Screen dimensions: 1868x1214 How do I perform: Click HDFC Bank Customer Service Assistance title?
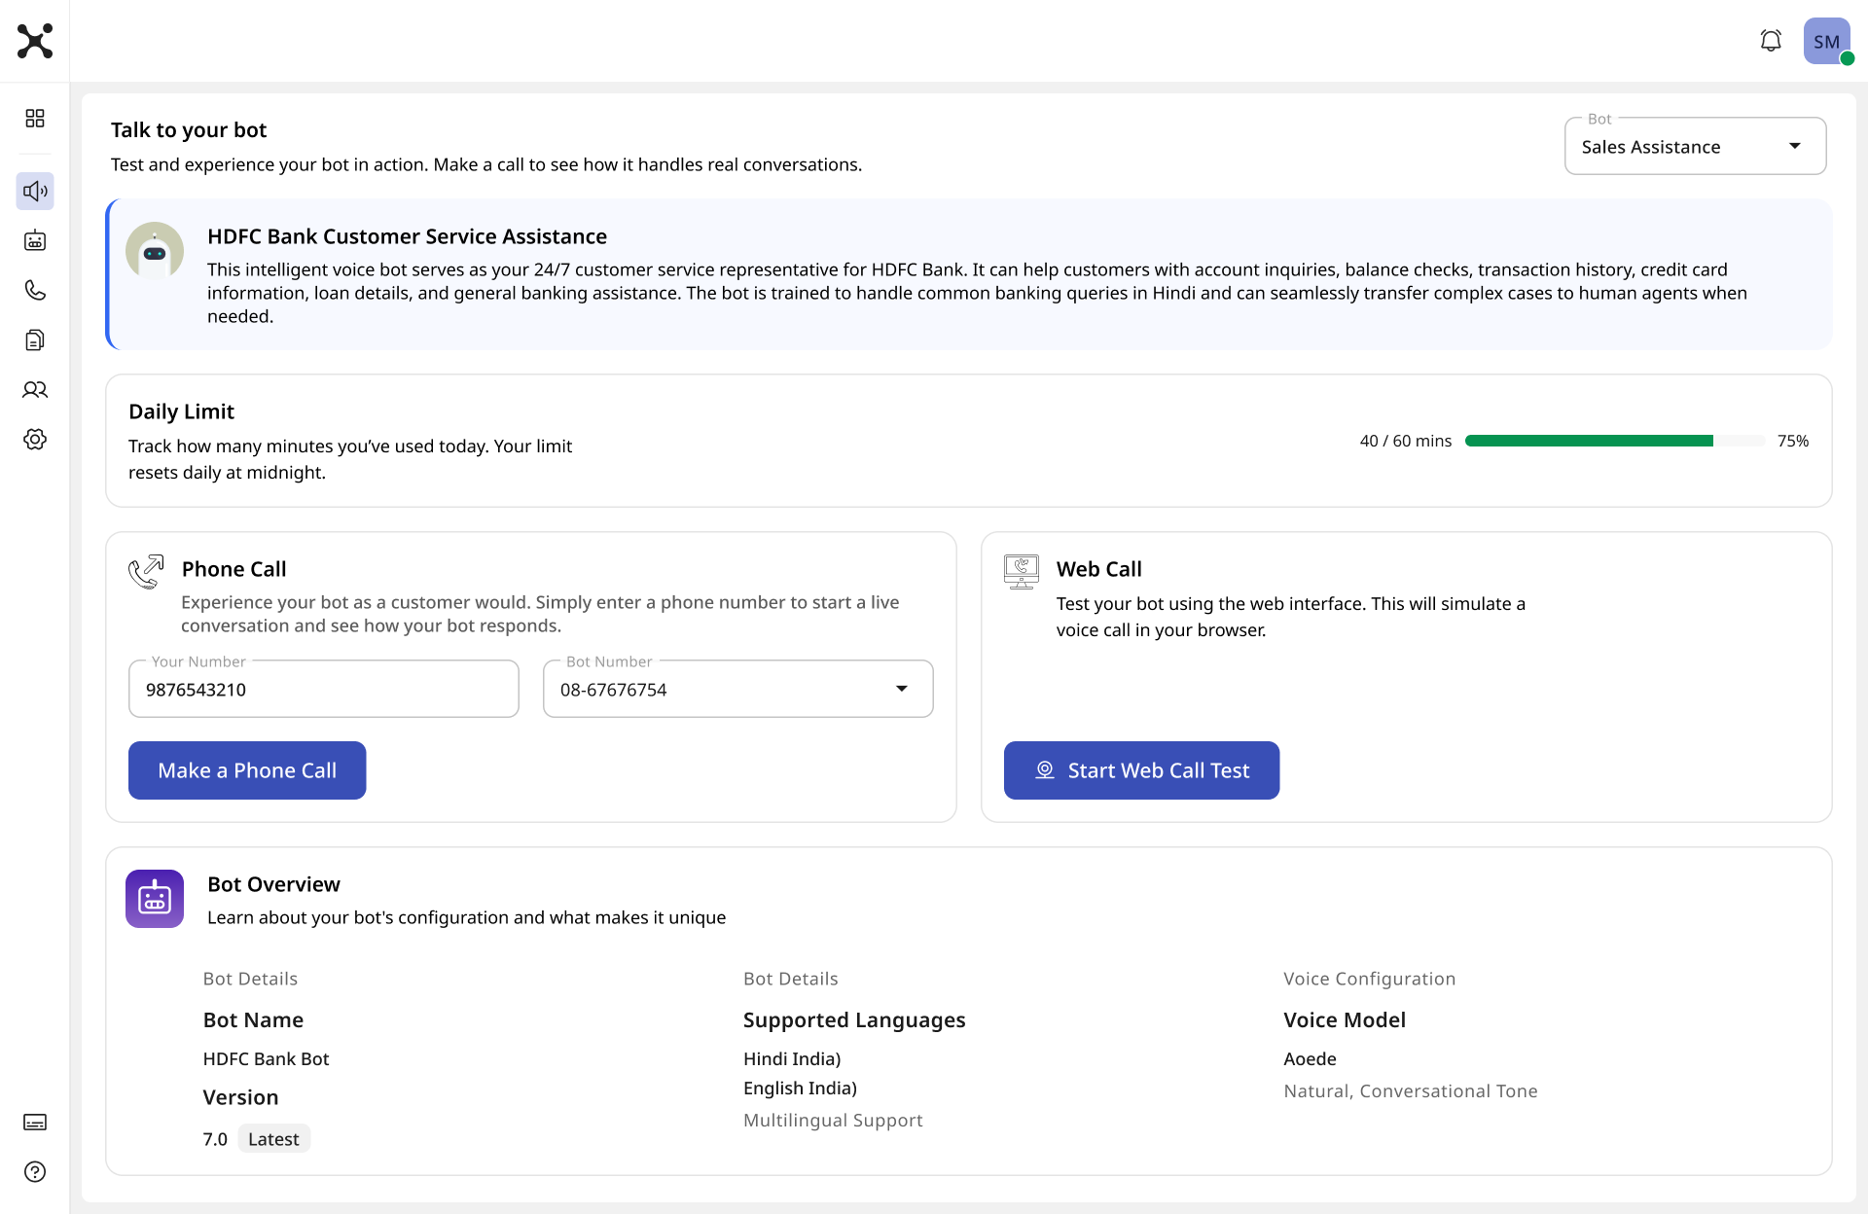coord(407,236)
